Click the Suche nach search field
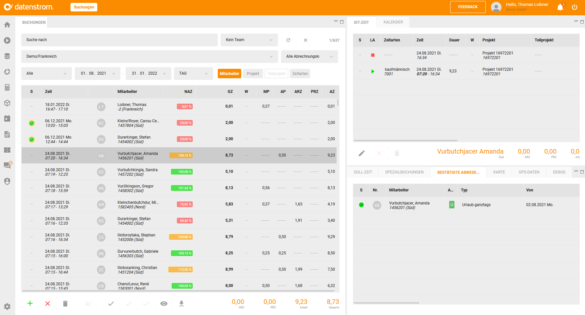The height and width of the screenshot is (315, 585). (x=119, y=40)
